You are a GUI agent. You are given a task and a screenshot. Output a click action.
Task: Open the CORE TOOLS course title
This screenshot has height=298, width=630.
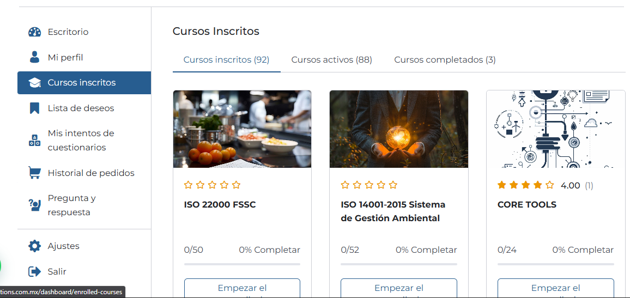pos(526,205)
